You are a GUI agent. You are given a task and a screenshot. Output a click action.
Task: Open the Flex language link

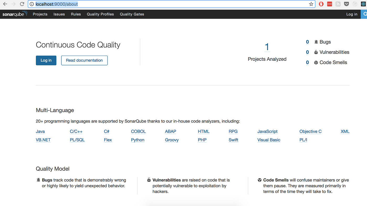point(108,140)
